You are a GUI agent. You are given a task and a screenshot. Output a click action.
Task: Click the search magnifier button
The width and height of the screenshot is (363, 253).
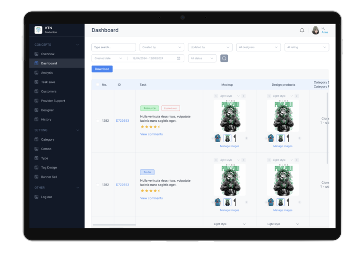(224, 58)
